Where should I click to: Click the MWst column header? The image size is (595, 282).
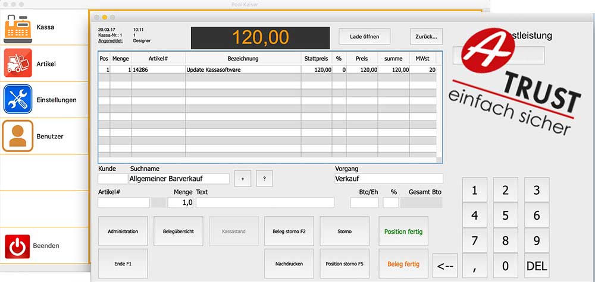[422, 59]
